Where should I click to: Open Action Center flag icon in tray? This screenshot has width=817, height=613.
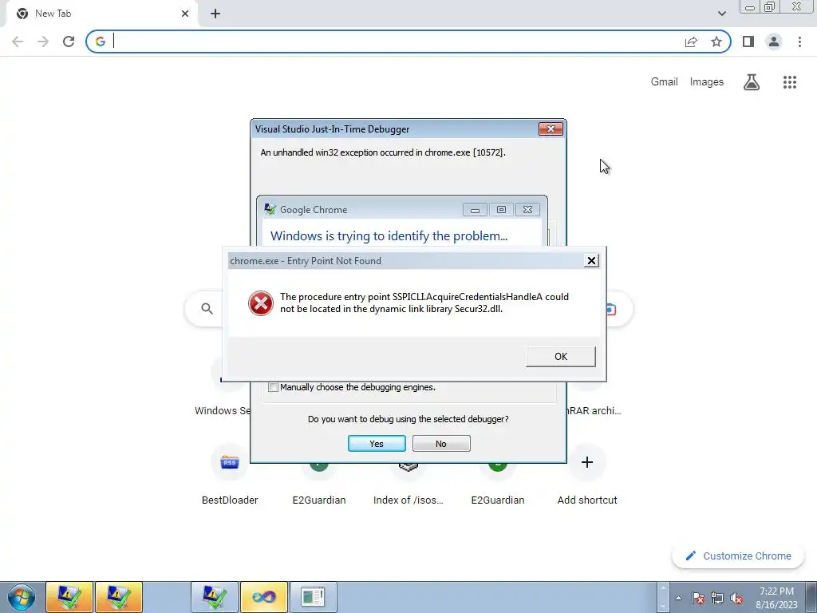(x=698, y=598)
